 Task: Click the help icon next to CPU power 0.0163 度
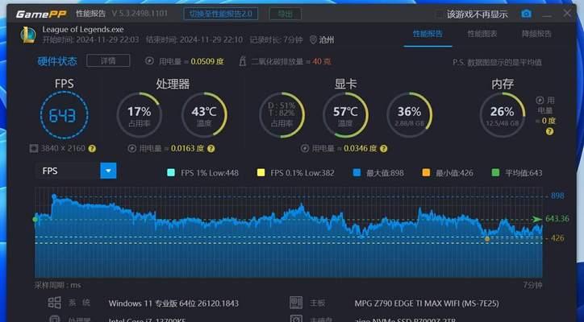(x=211, y=149)
